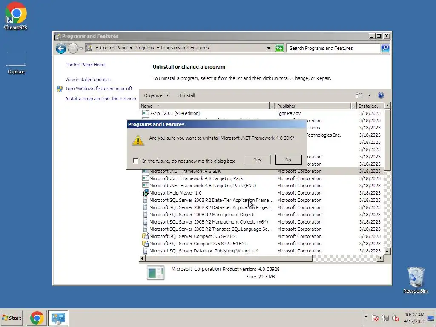
Task: Click the network tray icon
Action: (x=385, y=318)
